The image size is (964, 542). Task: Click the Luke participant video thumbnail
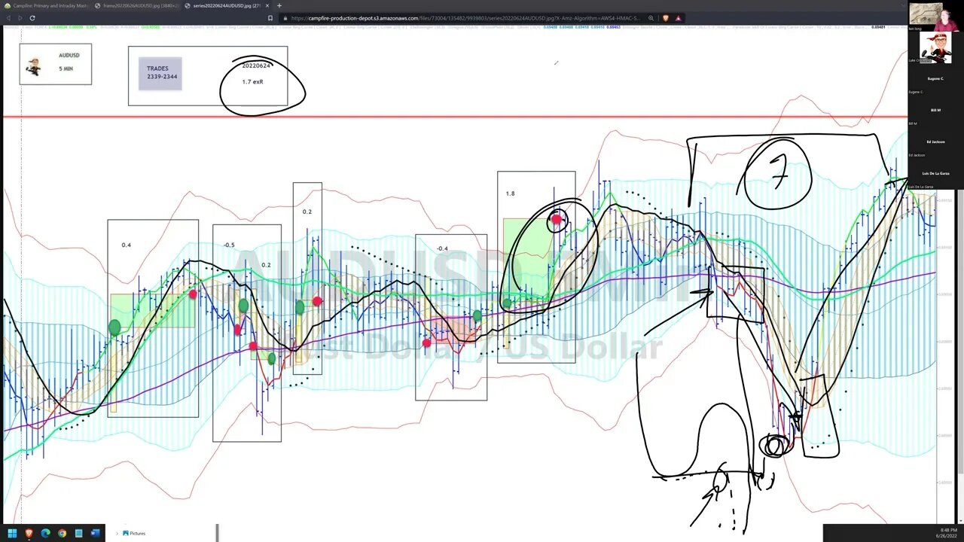(x=935, y=47)
